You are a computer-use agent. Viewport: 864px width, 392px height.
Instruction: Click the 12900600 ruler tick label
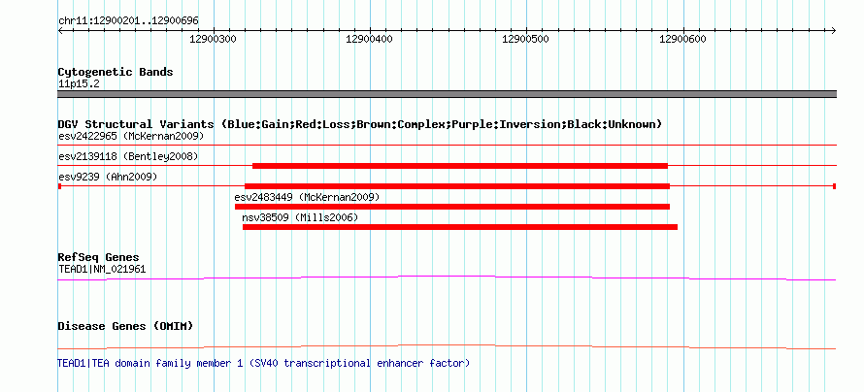[x=682, y=39]
